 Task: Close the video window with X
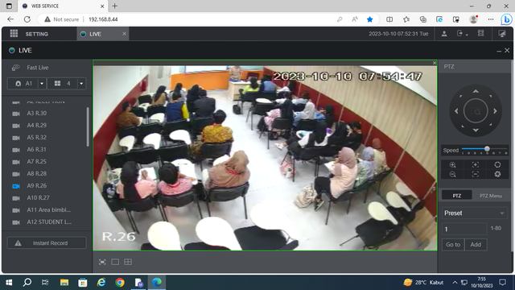(x=435, y=63)
